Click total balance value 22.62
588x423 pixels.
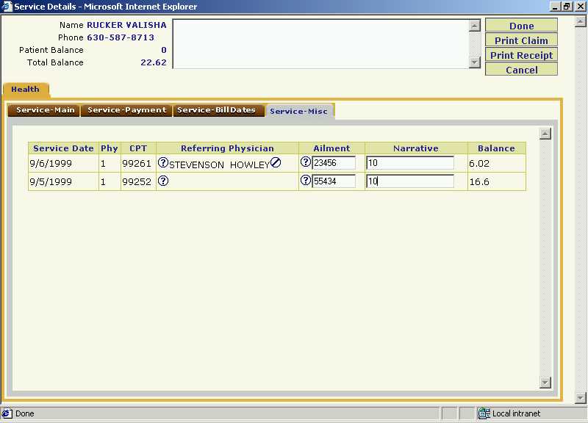pos(154,62)
